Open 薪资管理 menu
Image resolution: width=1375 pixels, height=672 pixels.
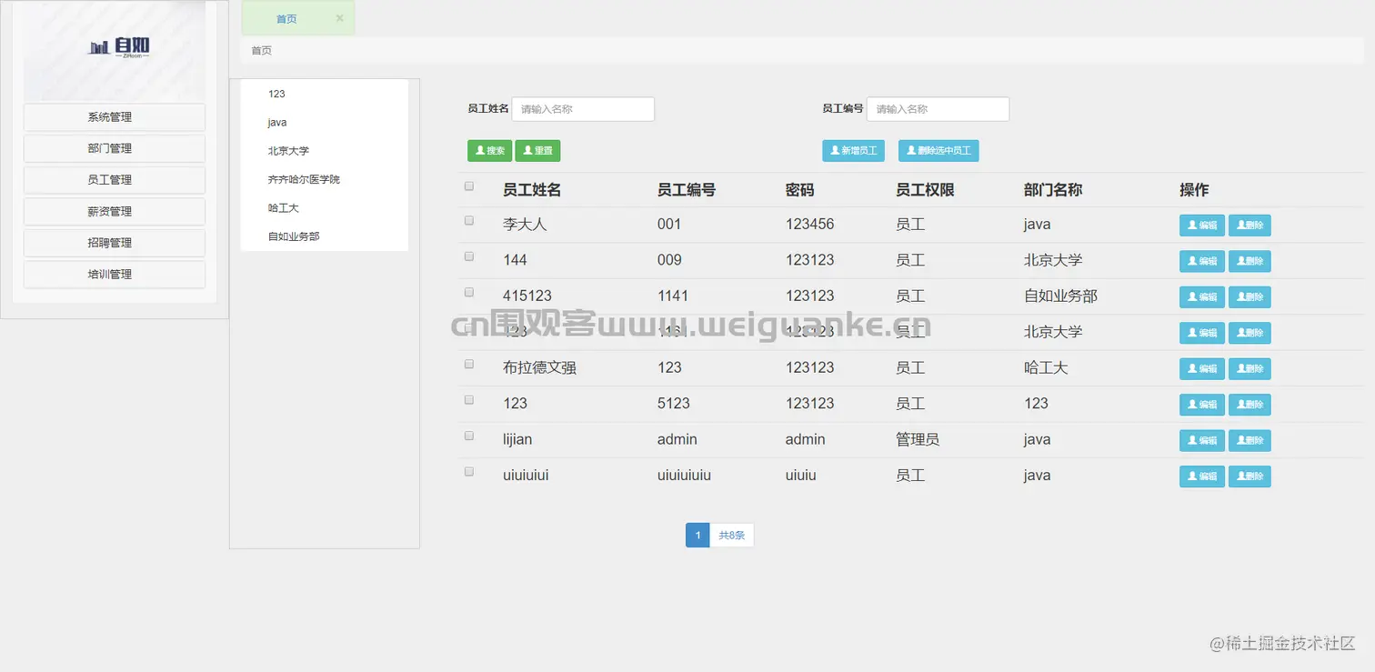coord(115,211)
